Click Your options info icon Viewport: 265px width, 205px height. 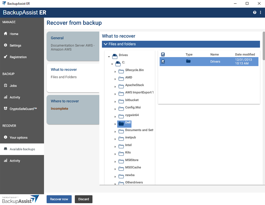pos(6,137)
